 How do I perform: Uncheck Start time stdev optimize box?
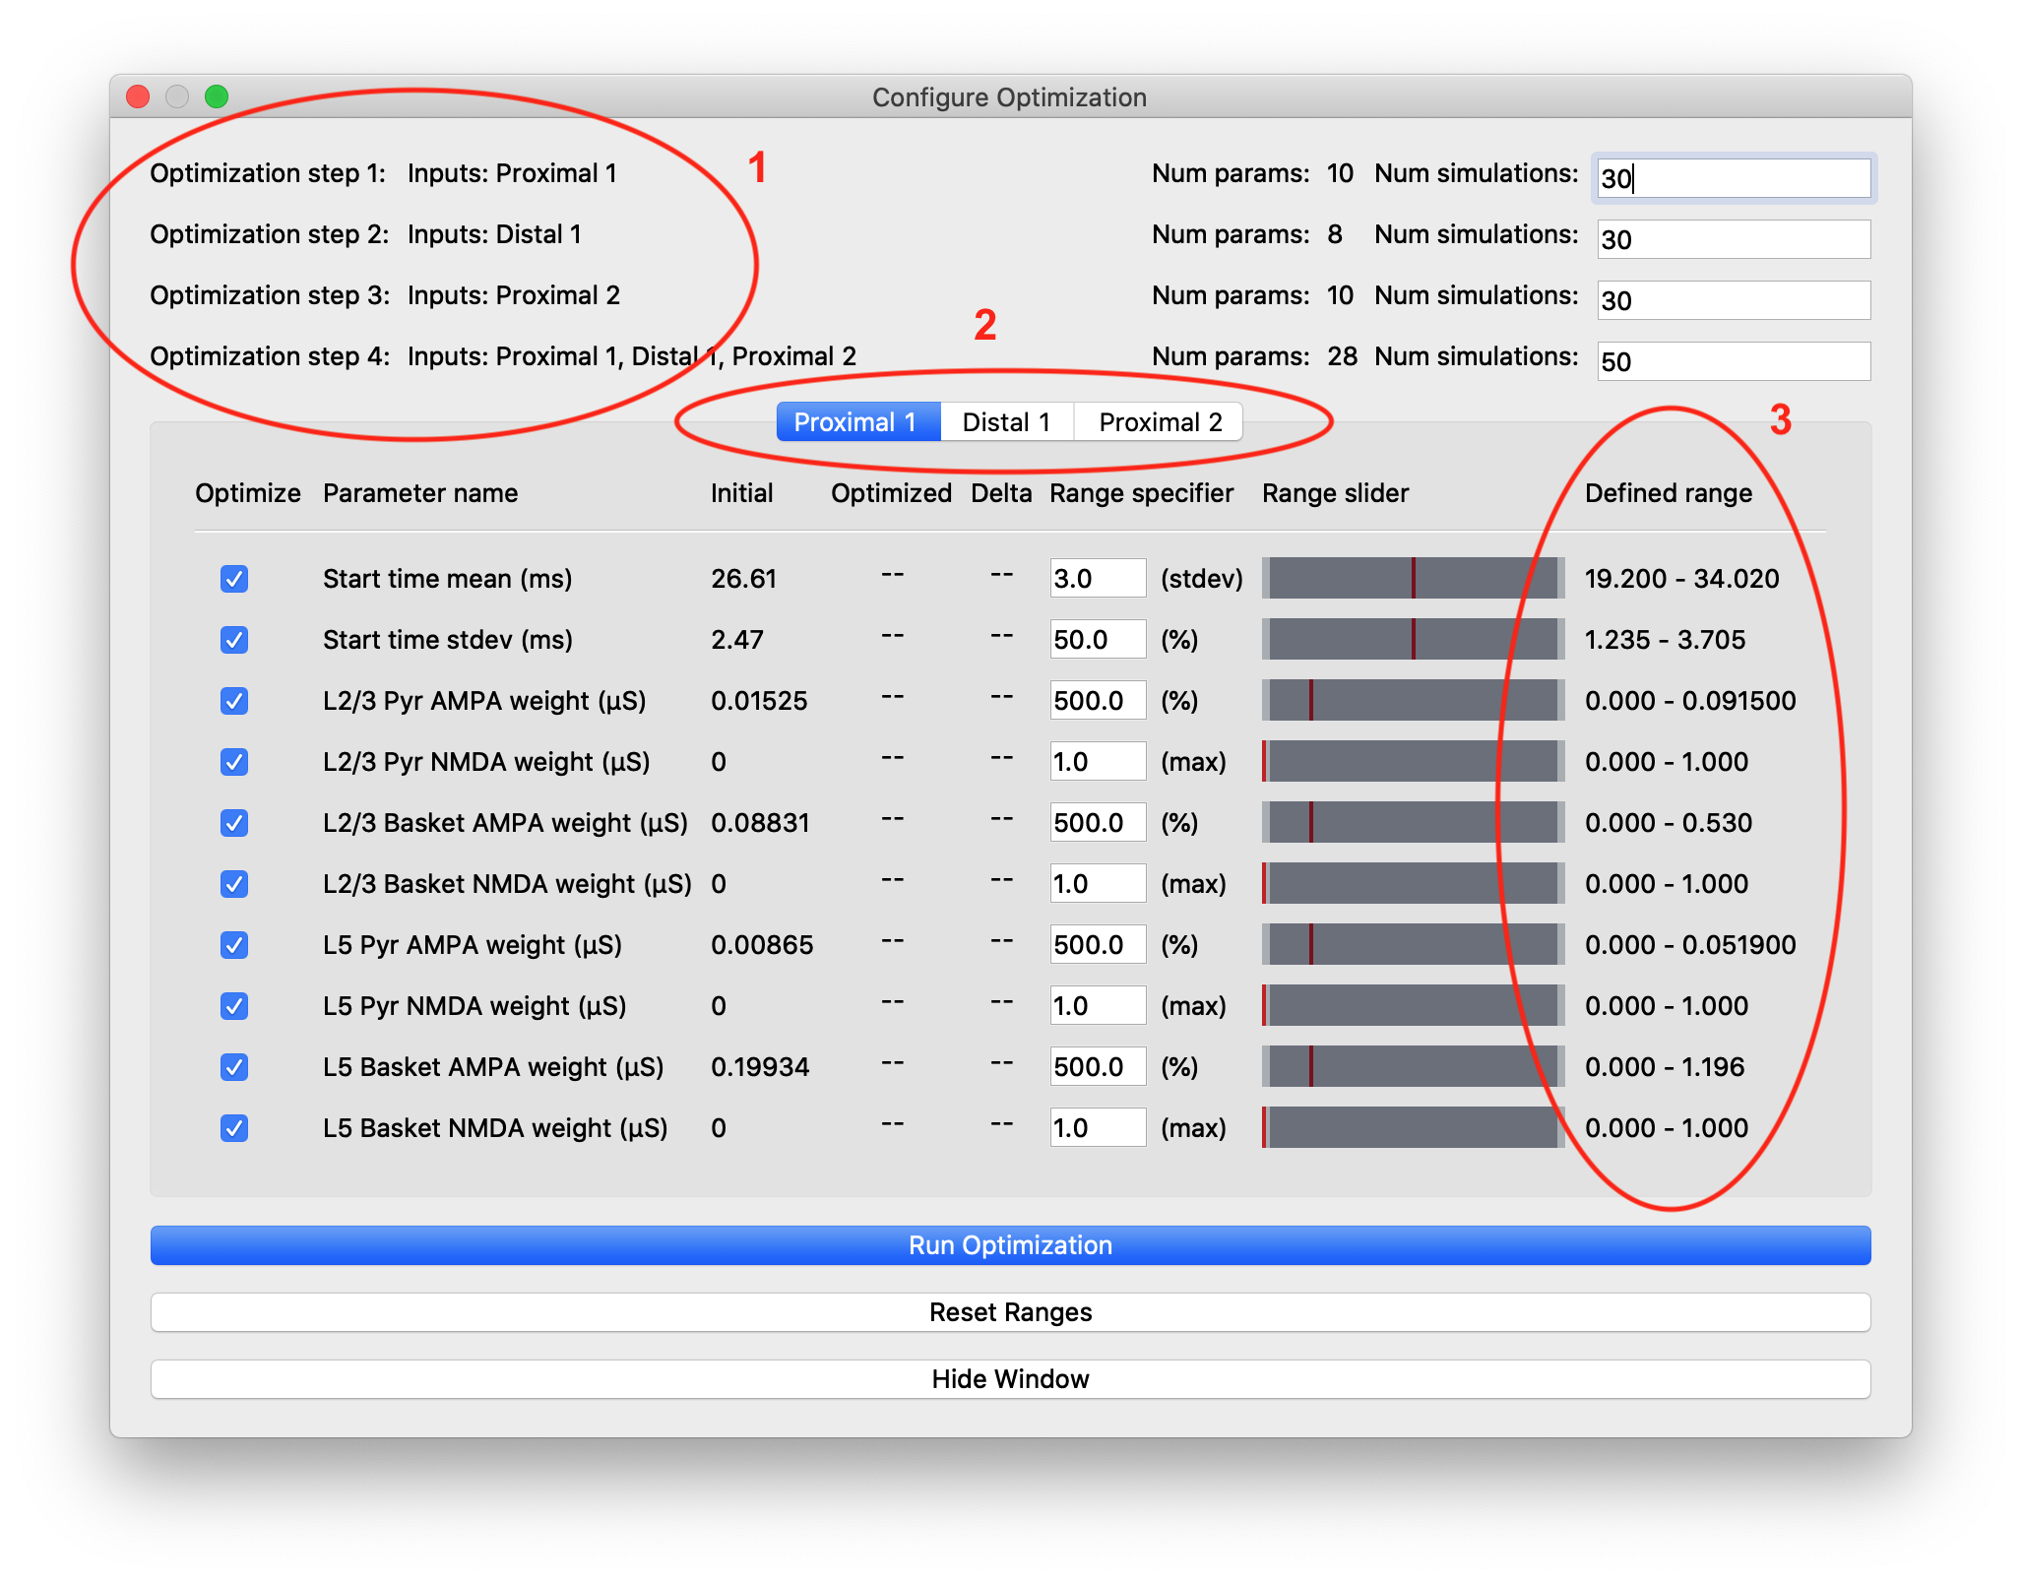click(x=233, y=640)
